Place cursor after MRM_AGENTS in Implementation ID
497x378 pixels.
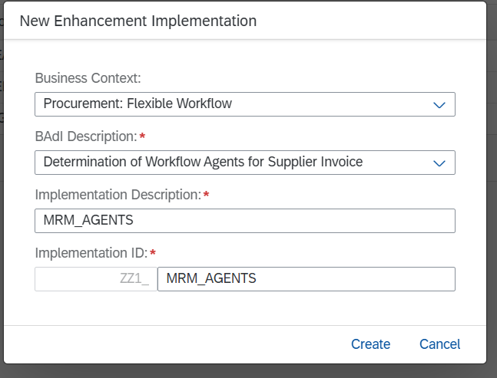pyautogui.click(x=257, y=278)
